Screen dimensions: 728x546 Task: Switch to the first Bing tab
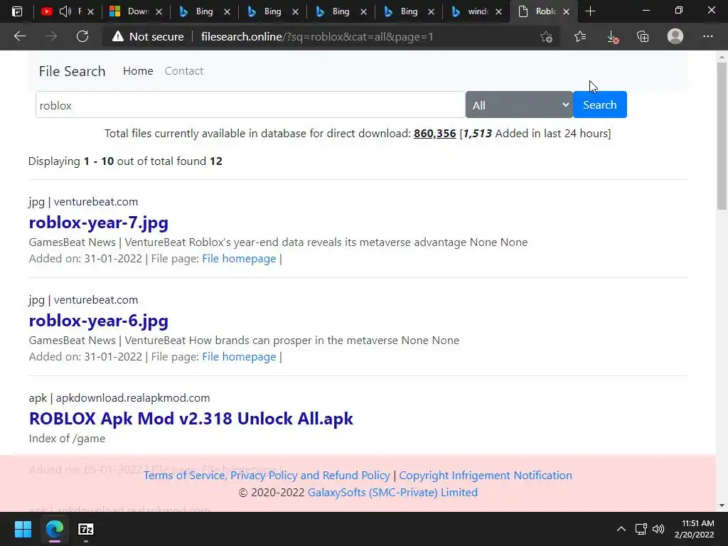point(203,11)
